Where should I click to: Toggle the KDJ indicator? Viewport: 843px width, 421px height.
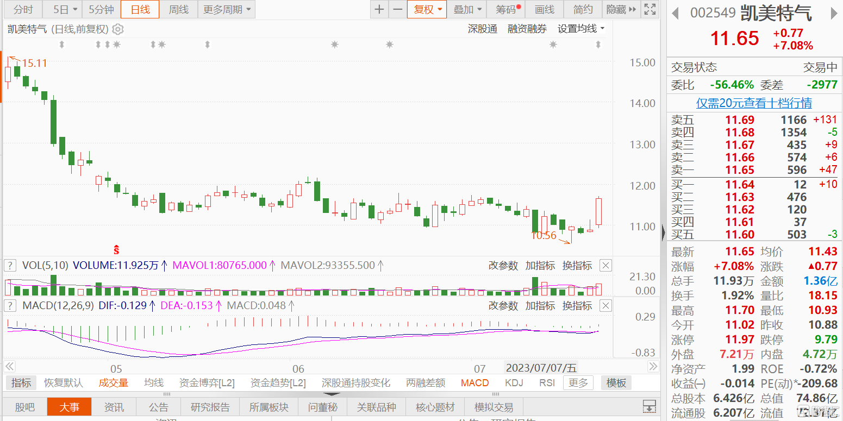coord(514,383)
